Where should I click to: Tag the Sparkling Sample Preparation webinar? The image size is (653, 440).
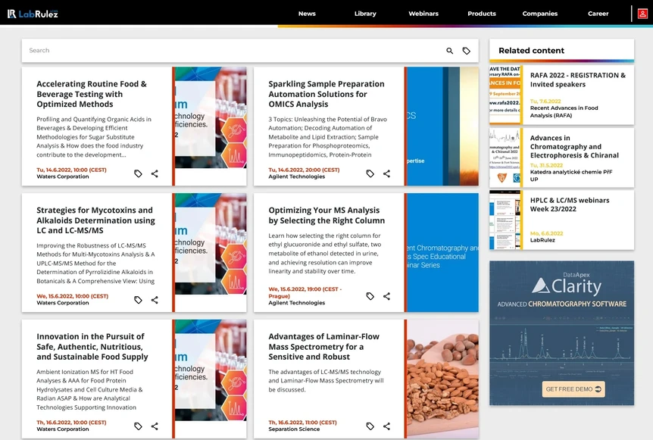370,173
